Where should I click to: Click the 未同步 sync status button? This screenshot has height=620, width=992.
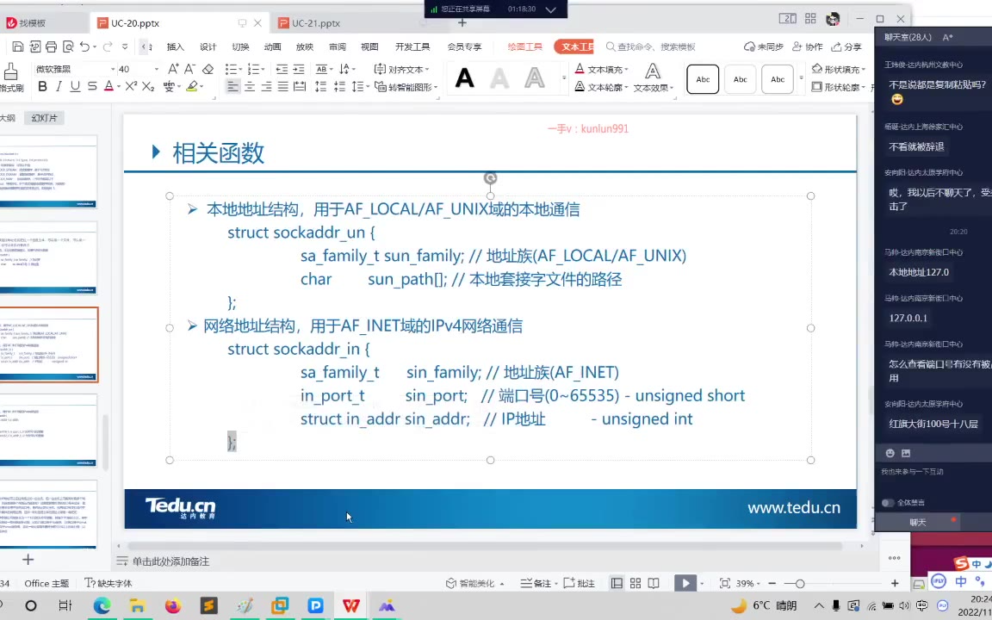765,46
